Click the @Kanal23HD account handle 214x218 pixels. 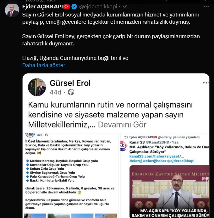[157, 142]
